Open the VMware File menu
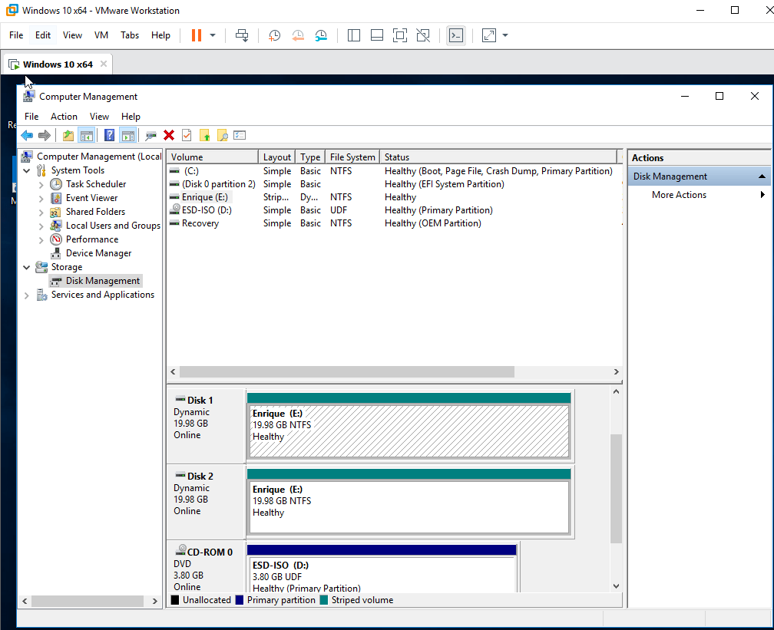The width and height of the screenshot is (774, 630). pyautogui.click(x=16, y=35)
